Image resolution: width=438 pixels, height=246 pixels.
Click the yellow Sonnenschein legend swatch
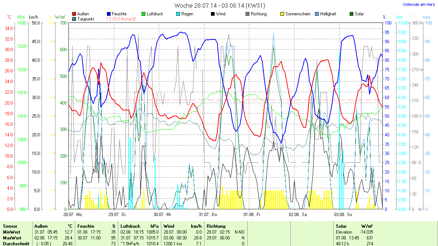[x=282, y=14]
